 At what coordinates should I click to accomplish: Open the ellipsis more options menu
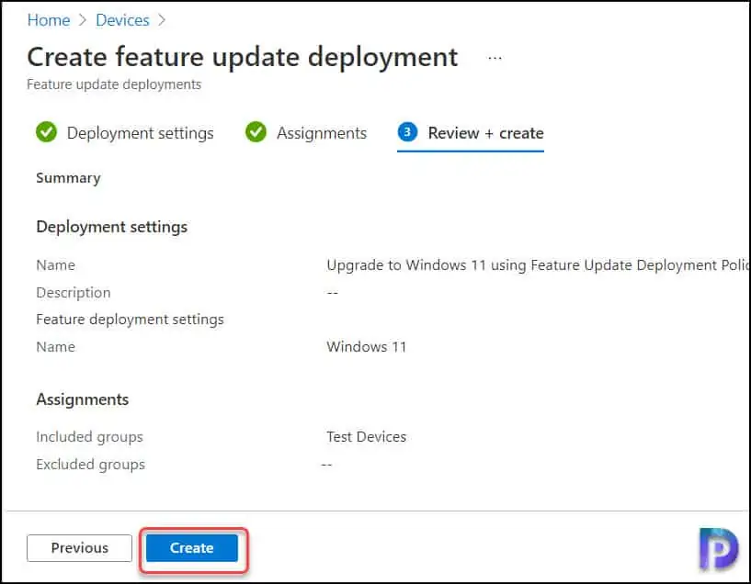495,58
